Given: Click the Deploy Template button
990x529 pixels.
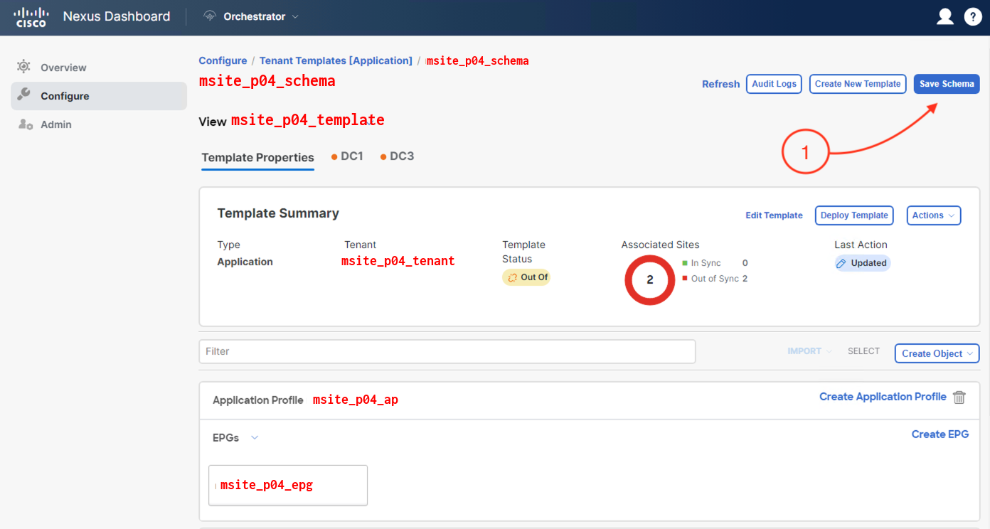Looking at the screenshot, I should (853, 215).
